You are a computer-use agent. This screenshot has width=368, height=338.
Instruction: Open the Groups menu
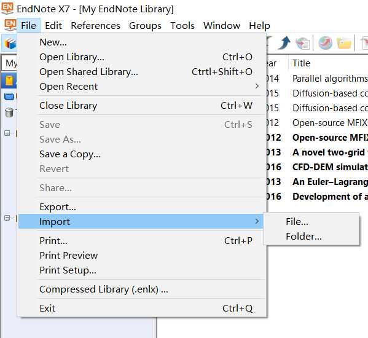(145, 25)
